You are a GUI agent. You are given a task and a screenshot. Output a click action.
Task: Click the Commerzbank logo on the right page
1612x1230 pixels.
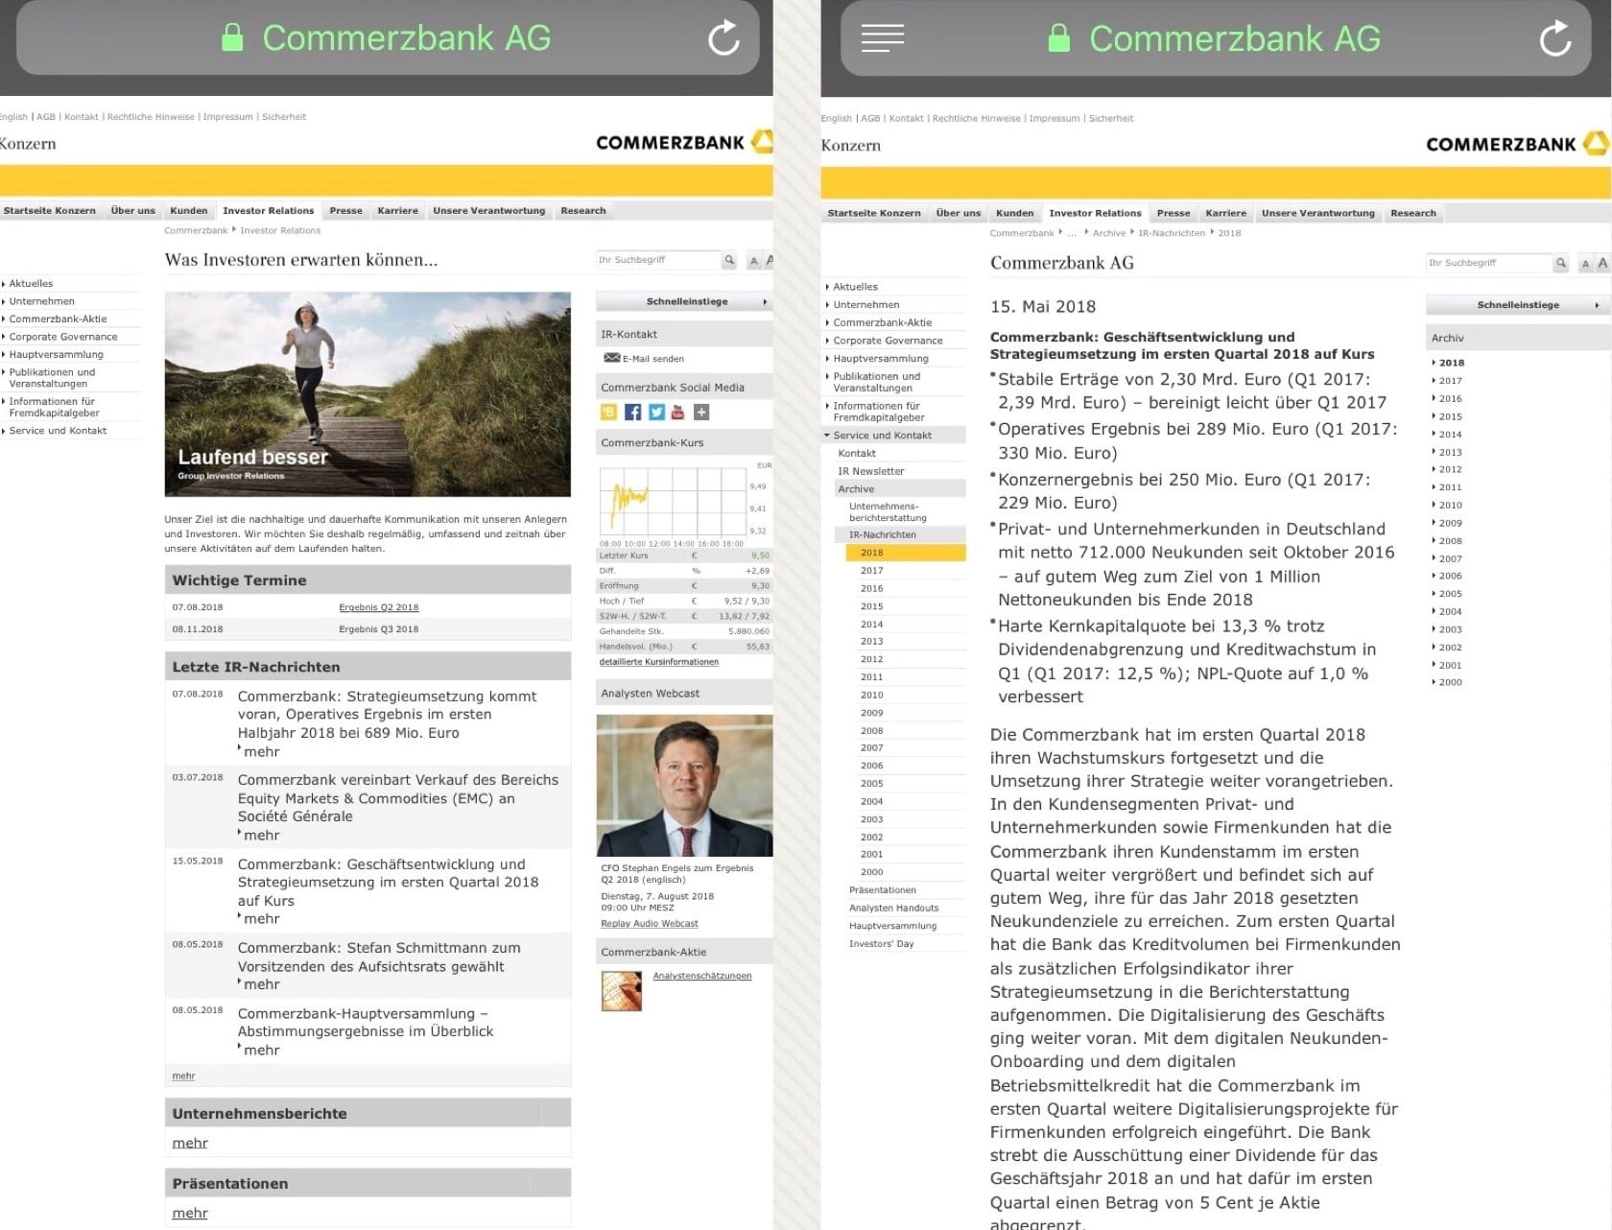tap(1517, 145)
